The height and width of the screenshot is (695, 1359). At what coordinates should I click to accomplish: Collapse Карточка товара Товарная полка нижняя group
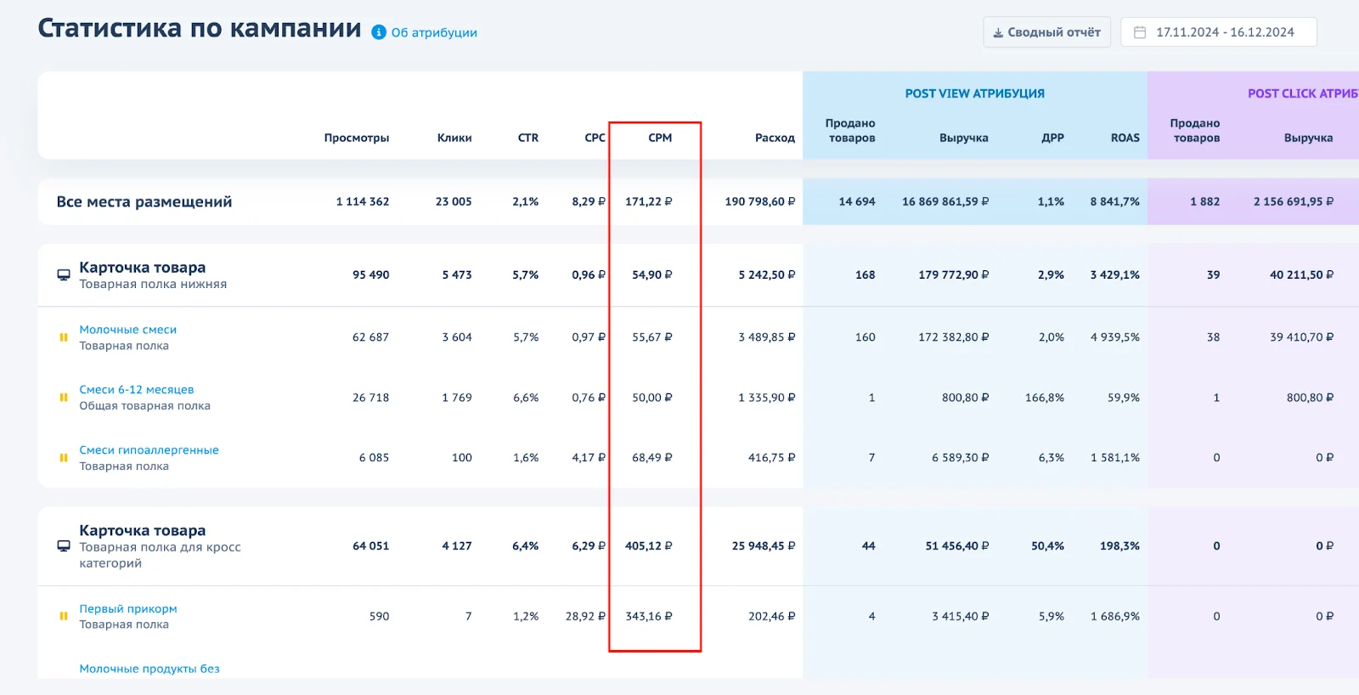coord(143,268)
